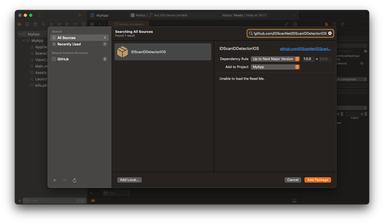Image resolution: width=384 pixels, height=224 pixels.
Task: Open the Breakpoint navigator tag icon
Action: [x=75, y=24]
